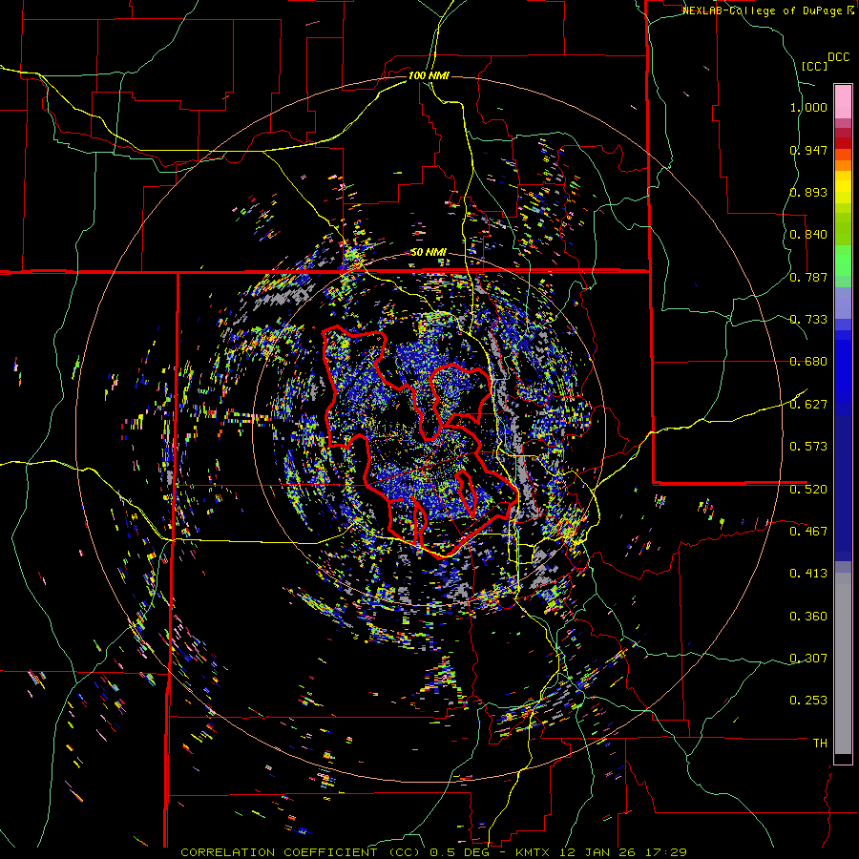This screenshot has height=859, width=859.
Task: Select the 0.787 scale value
Action: (808, 277)
